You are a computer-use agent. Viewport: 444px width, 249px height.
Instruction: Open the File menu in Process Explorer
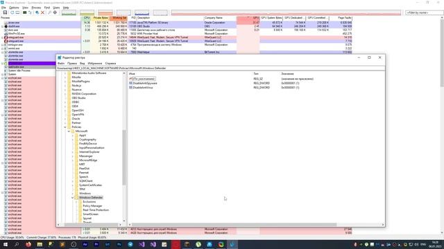[x=3, y=8]
